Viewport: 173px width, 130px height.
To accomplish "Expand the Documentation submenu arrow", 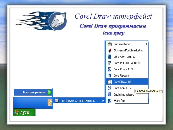I will coord(147,44).
